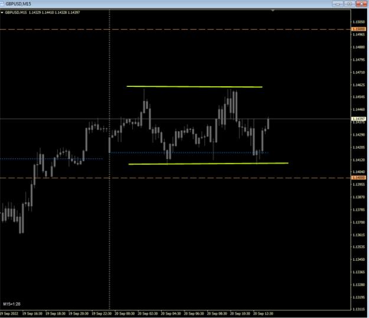
Task: Click the '20 Sep 02:30' time axis label
Action: (x=148, y=314)
